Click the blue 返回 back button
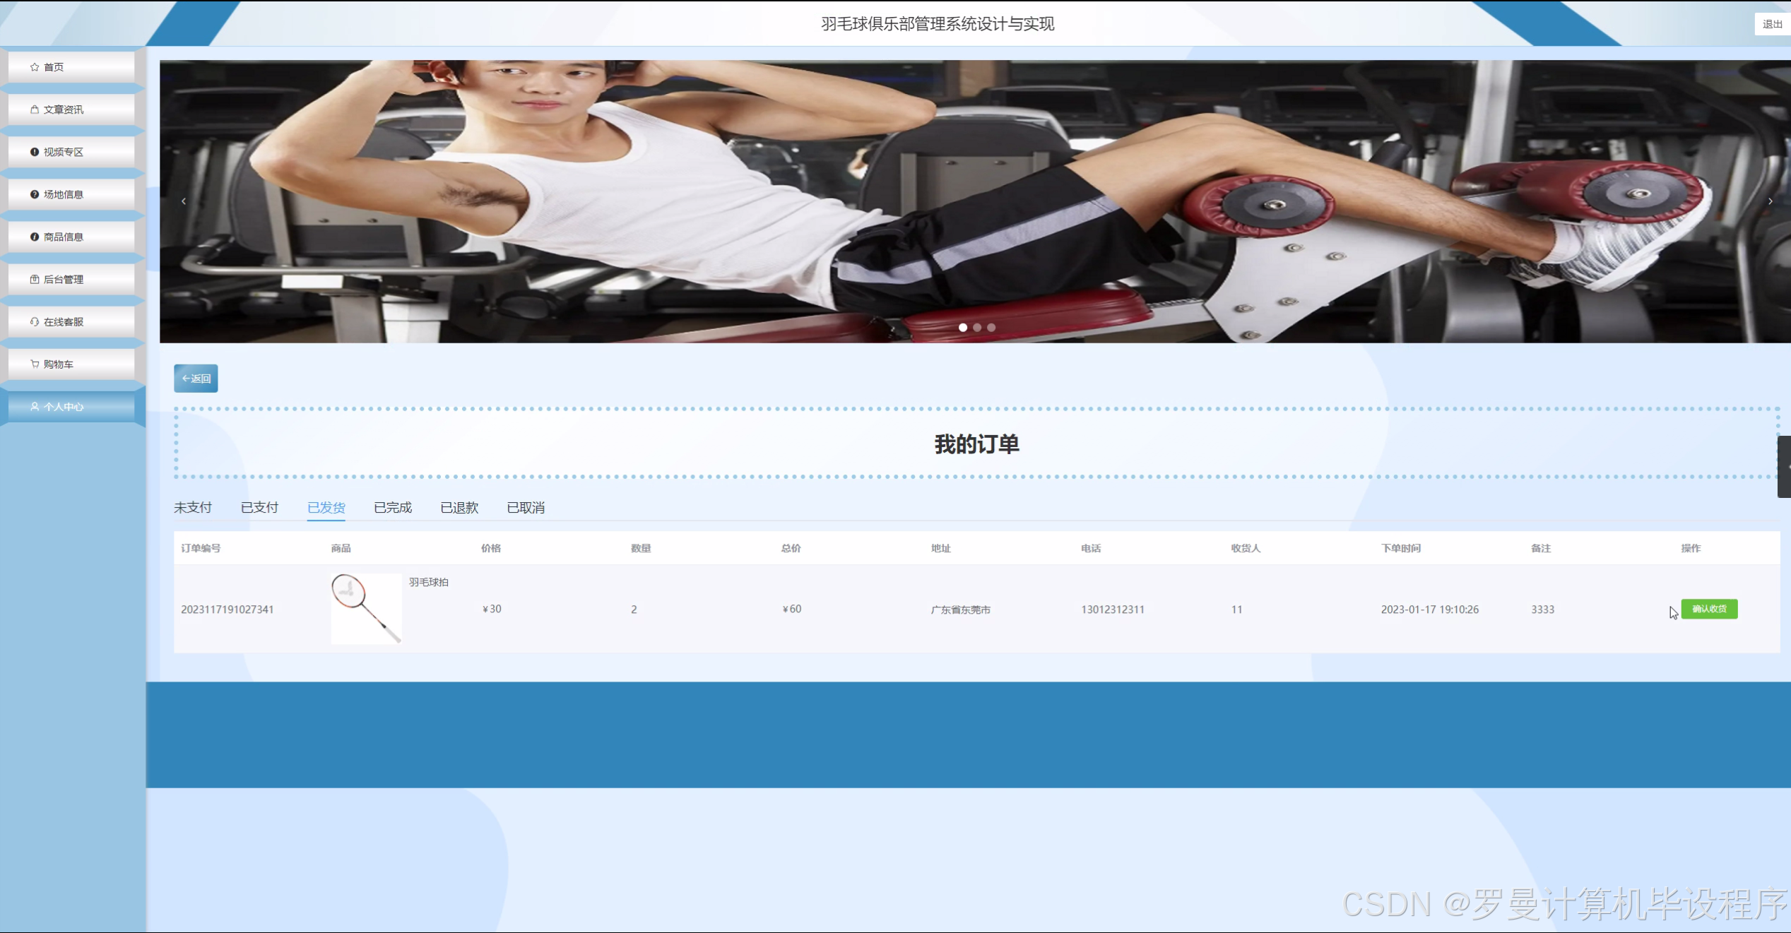 (x=196, y=379)
